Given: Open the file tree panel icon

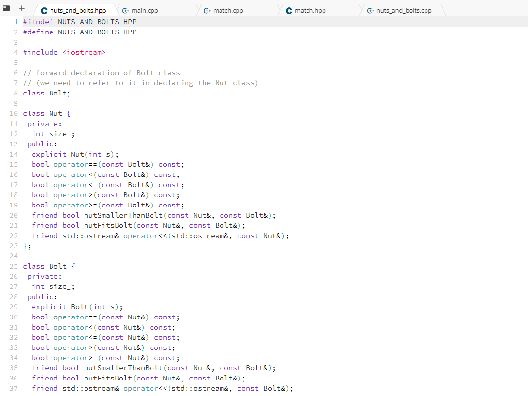Looking at the screenshot, I should [6, 8].
